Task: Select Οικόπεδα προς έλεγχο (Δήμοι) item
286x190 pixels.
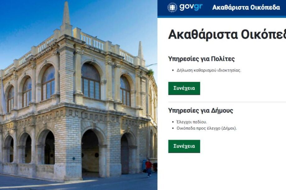Action: pyautogui.click(x=206, y=128)
